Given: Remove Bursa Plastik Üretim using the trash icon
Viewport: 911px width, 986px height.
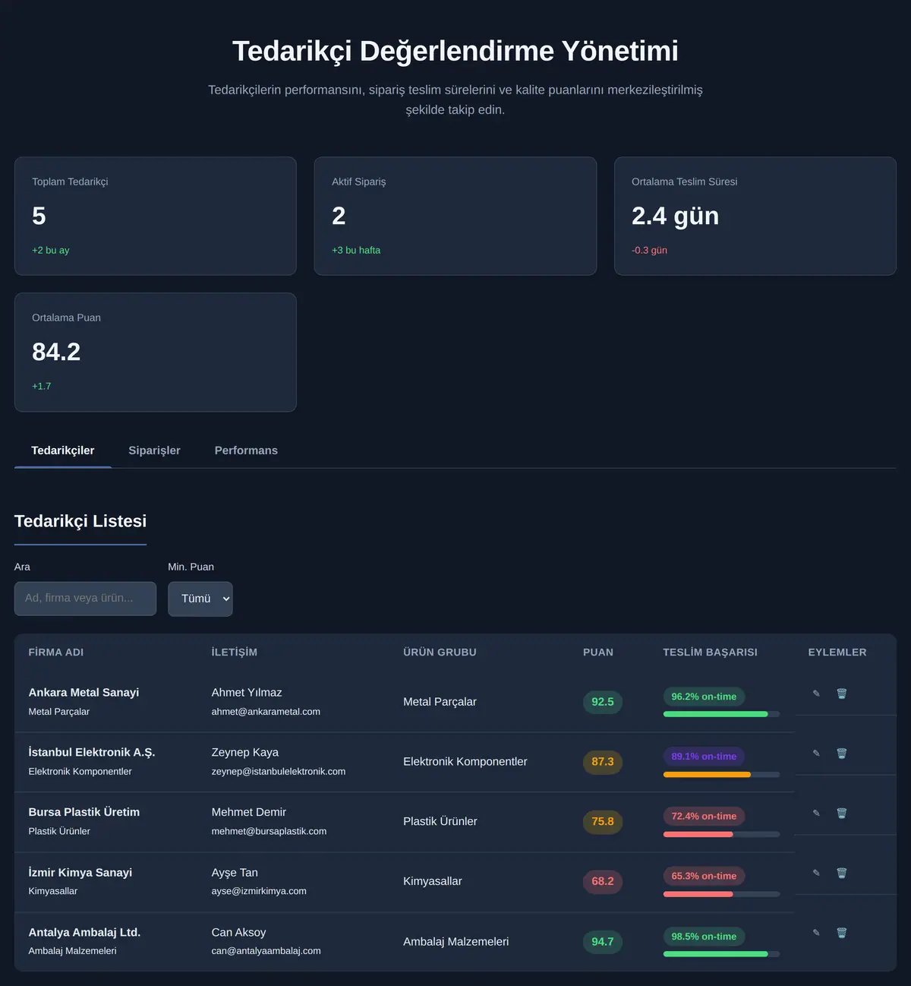Looking at the screenshot, I should pos(841,813).
